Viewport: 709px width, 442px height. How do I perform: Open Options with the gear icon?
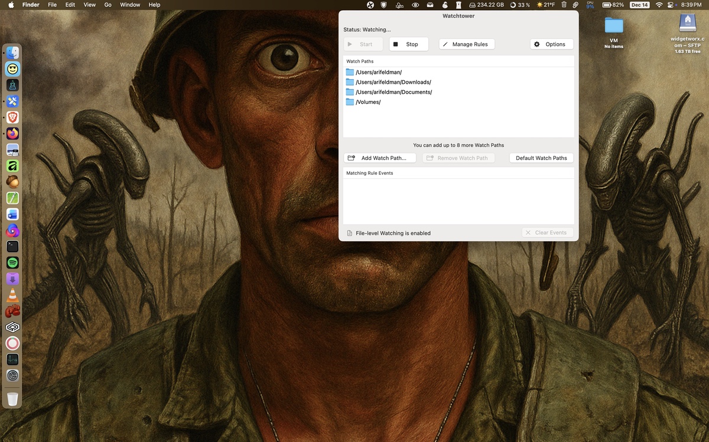click(x=551, y=44)
